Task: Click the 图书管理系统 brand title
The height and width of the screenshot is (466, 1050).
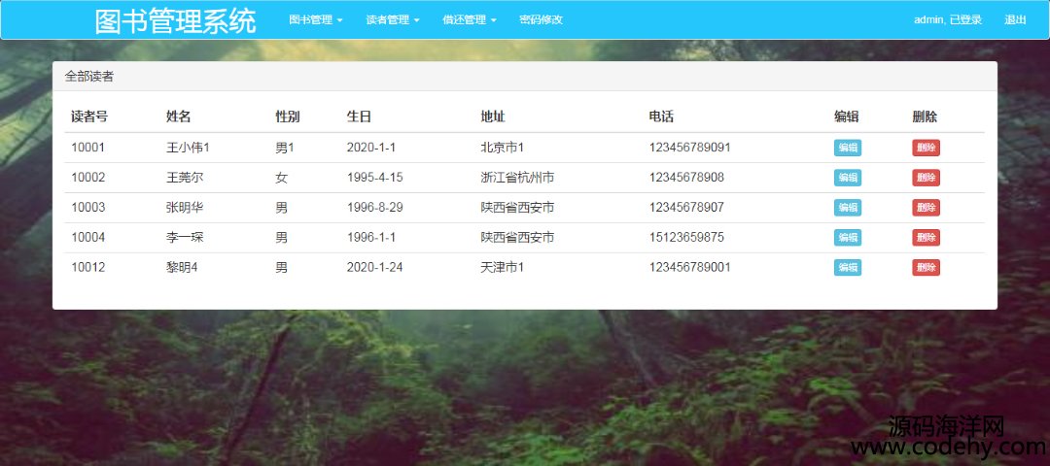Action: tap(175, 20)
